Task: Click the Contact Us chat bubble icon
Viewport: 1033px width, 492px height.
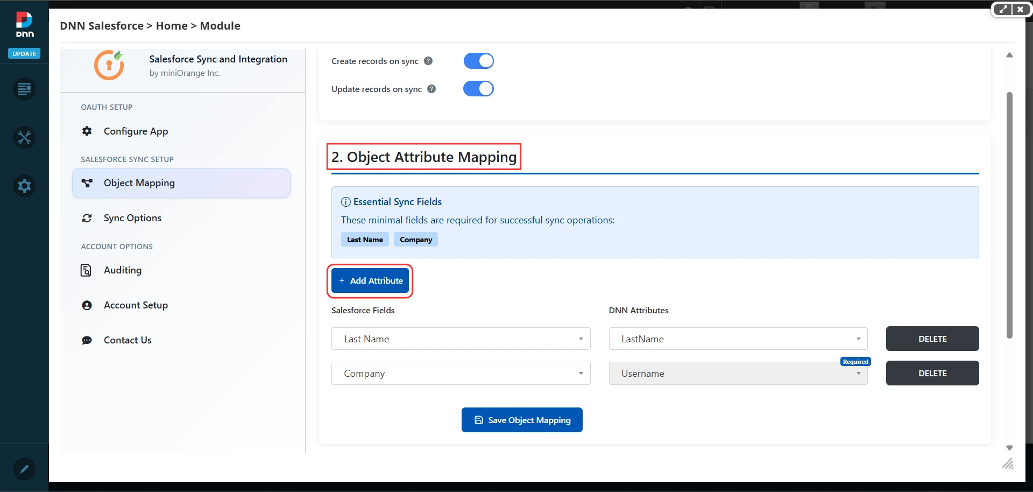Action: tap(87, 340)
